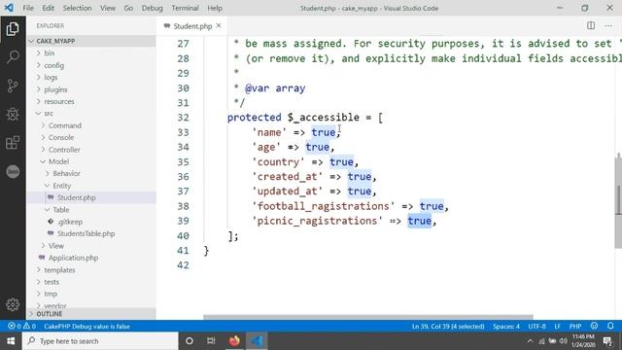Open the View menu
This screenshot has width=622, height=350.
(x=108, y=8)
